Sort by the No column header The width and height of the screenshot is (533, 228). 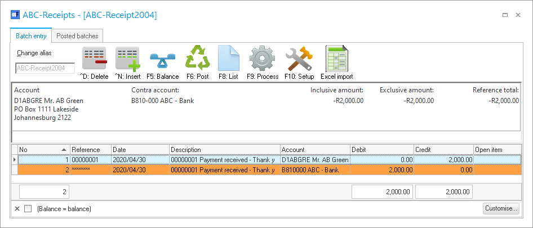click(43, 150)
